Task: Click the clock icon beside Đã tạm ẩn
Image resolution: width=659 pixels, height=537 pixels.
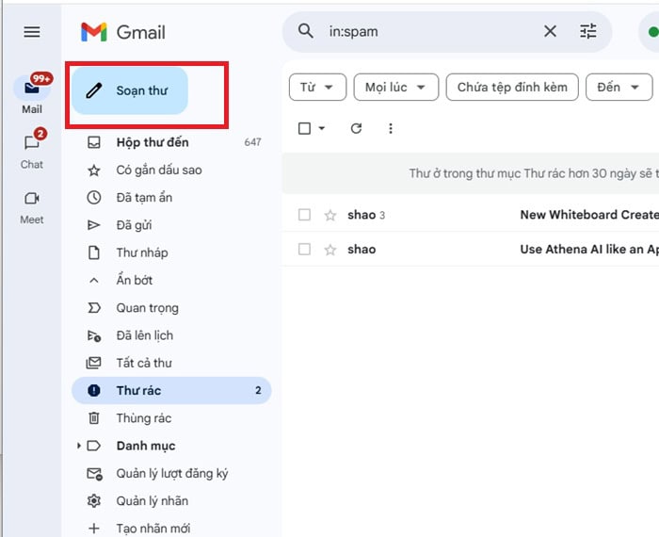Action: click(94, 198)
